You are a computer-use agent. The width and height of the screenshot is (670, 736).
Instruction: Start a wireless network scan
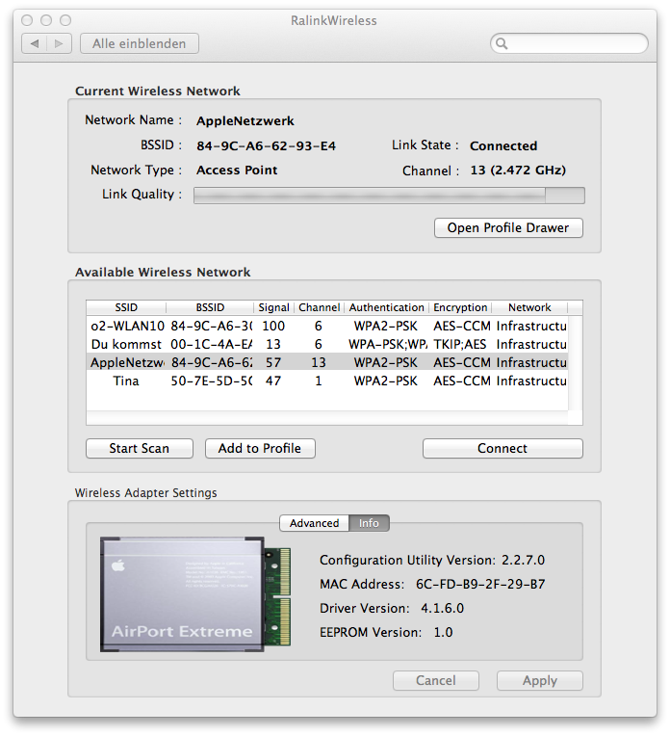coord(139,448)
